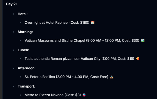Click the Morning section label
Viewport: 157px width, 99px height.
[x=25, y=32]
